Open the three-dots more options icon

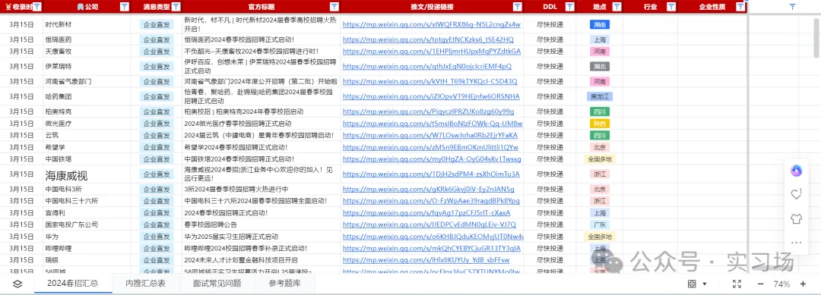pyautogui.click(x=797, y=242)
